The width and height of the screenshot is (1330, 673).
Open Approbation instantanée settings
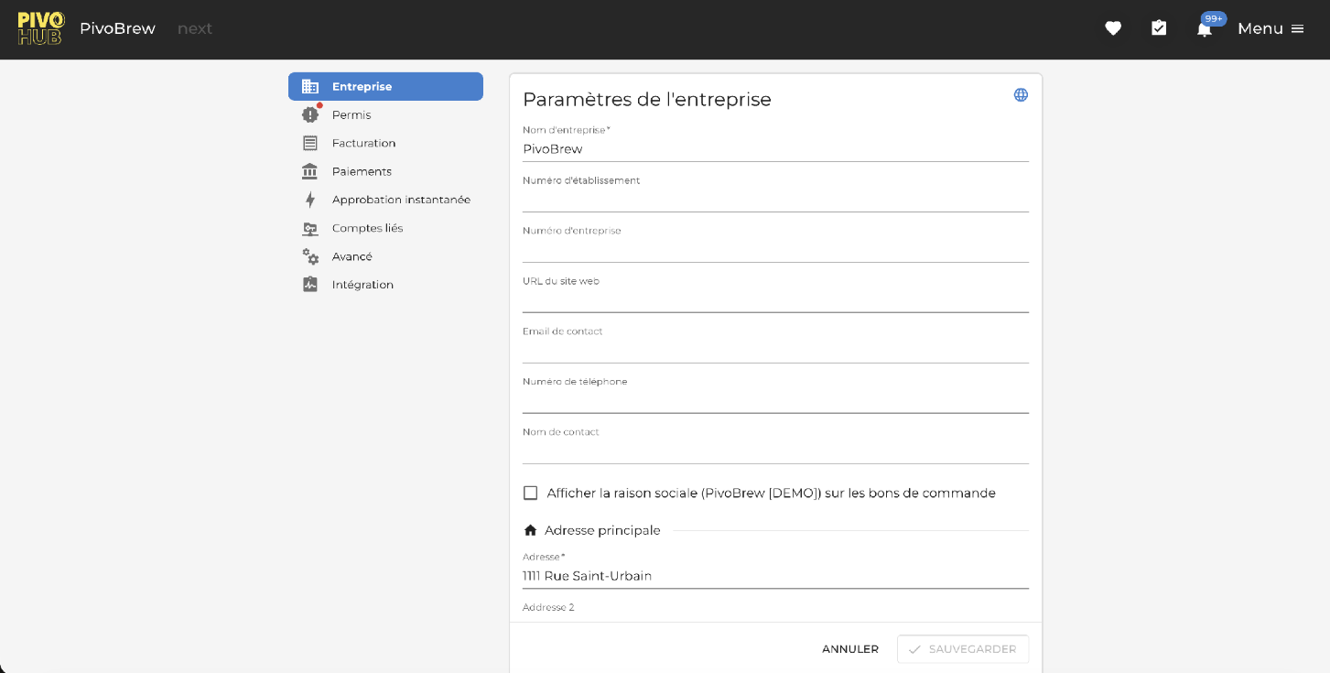385,200
